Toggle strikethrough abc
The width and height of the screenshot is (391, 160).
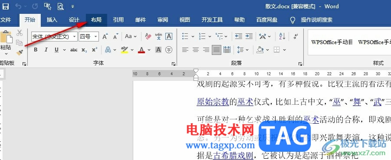click(74, 50)
